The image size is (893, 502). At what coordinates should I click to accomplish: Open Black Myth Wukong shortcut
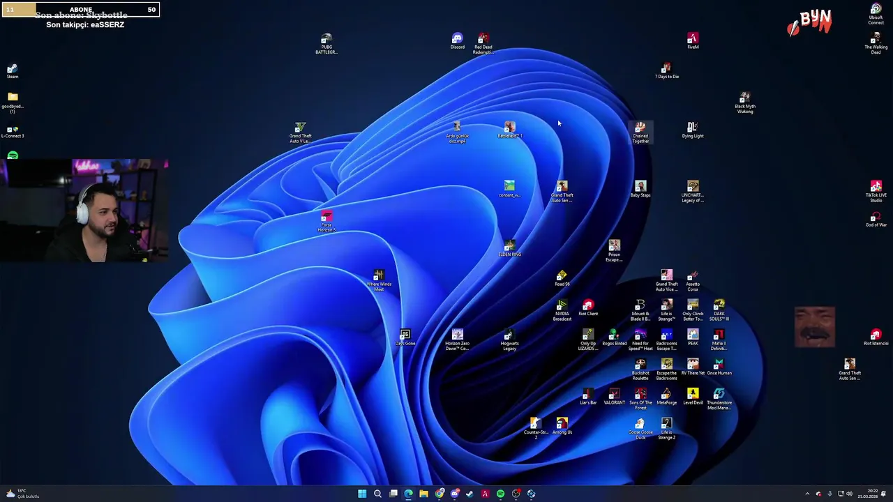(x=745, y=102)
